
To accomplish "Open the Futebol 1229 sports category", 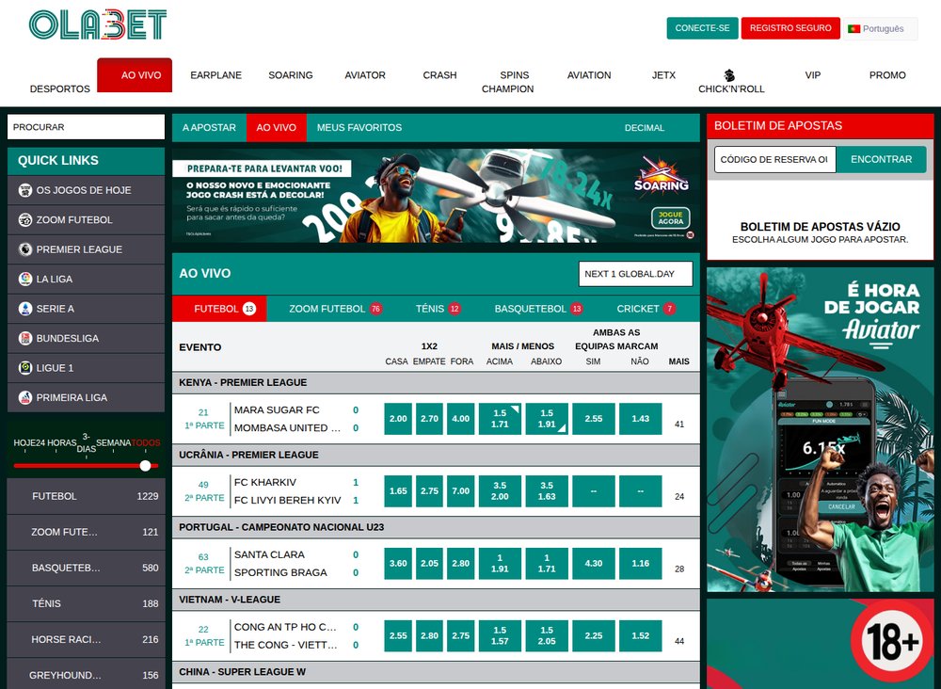I will 86,496.
